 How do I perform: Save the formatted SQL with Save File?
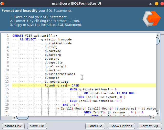point(37,126)
